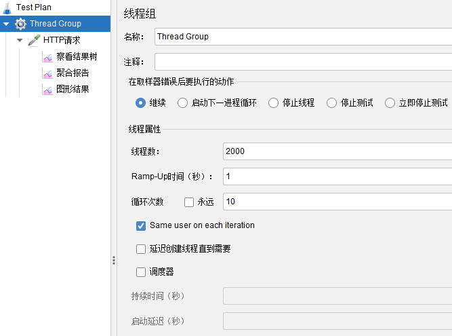Click the panel divider drag handle
Viewport: 452px width, 336px height.
(113, 260)
